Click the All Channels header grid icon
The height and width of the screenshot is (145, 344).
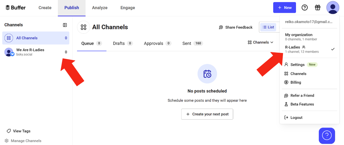point(83,27)
